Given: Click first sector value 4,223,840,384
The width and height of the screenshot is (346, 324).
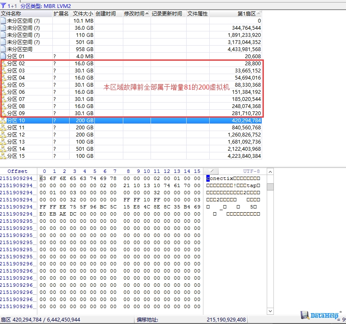Looking at the screenshot, I should click(x=244, y=156).
